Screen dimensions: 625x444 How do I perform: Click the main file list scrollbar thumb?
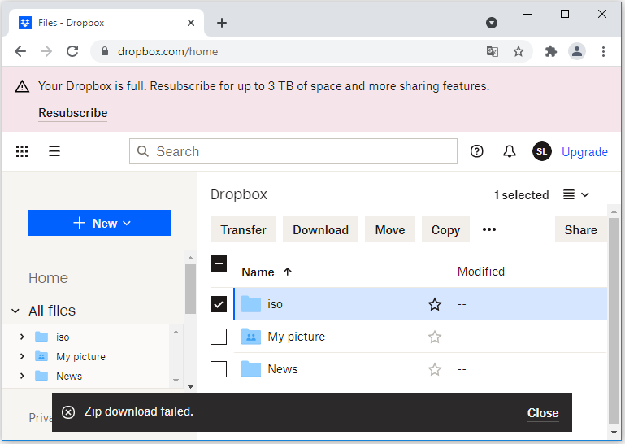tap(614, 320)
